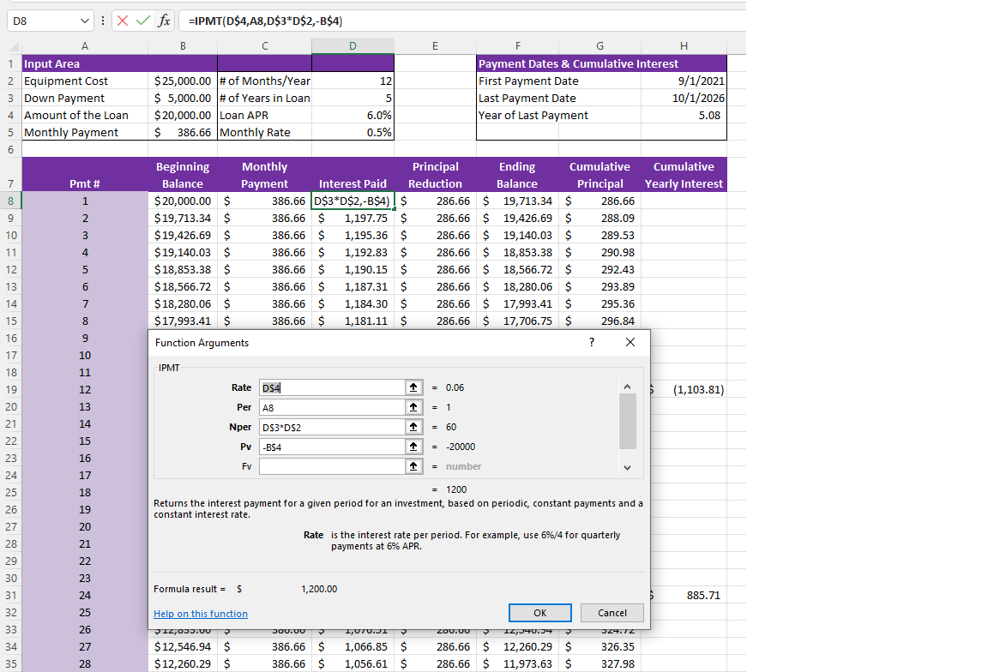Click the Monthly Rate value 0.5%
The width and height of the screenshot is (988, 672).
click(352, 132)
